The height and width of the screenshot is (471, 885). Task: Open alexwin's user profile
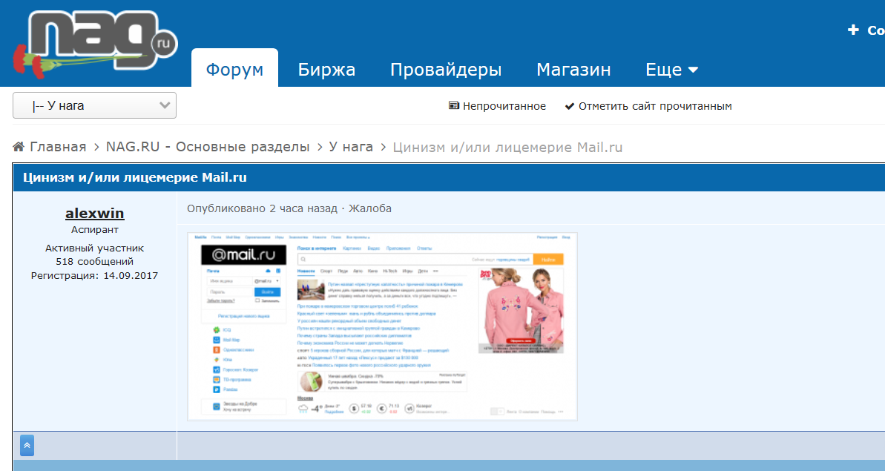point(95,213)
